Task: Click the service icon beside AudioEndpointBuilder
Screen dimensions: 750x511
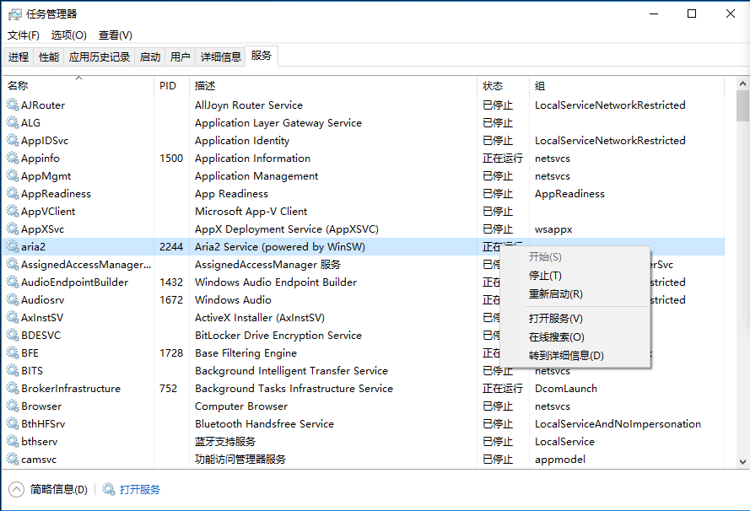Action: 13,282
